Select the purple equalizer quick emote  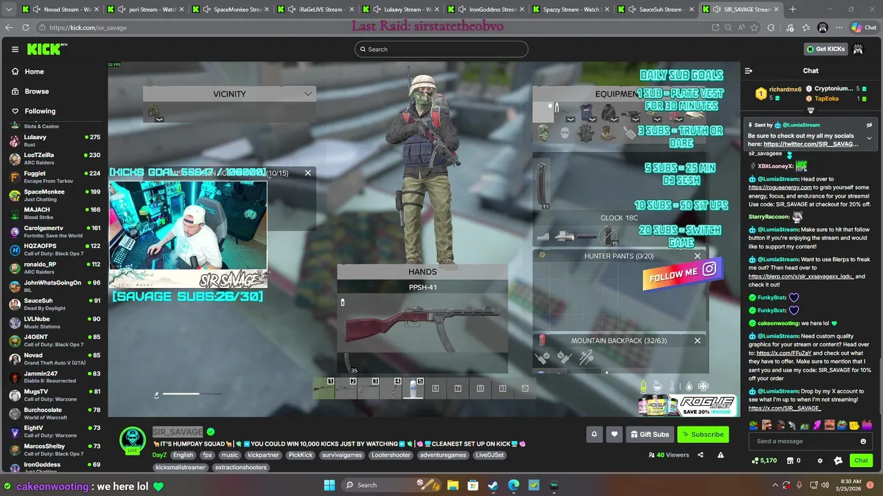[866, 425]
